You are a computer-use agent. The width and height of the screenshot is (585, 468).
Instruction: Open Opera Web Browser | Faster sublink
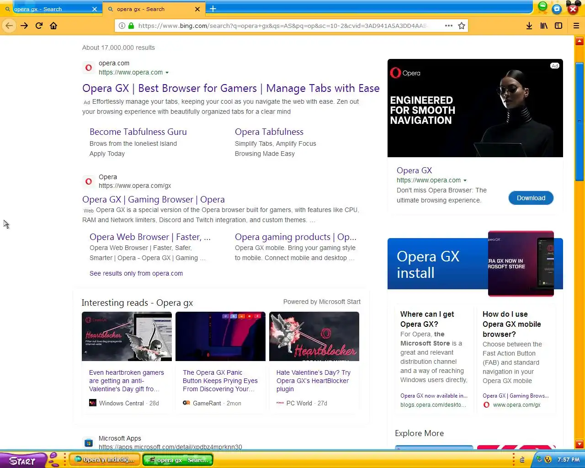(150, 237)
